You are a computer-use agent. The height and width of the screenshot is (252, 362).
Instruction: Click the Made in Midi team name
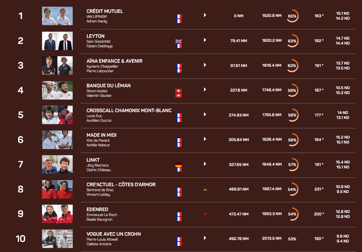tap(102, 135)
